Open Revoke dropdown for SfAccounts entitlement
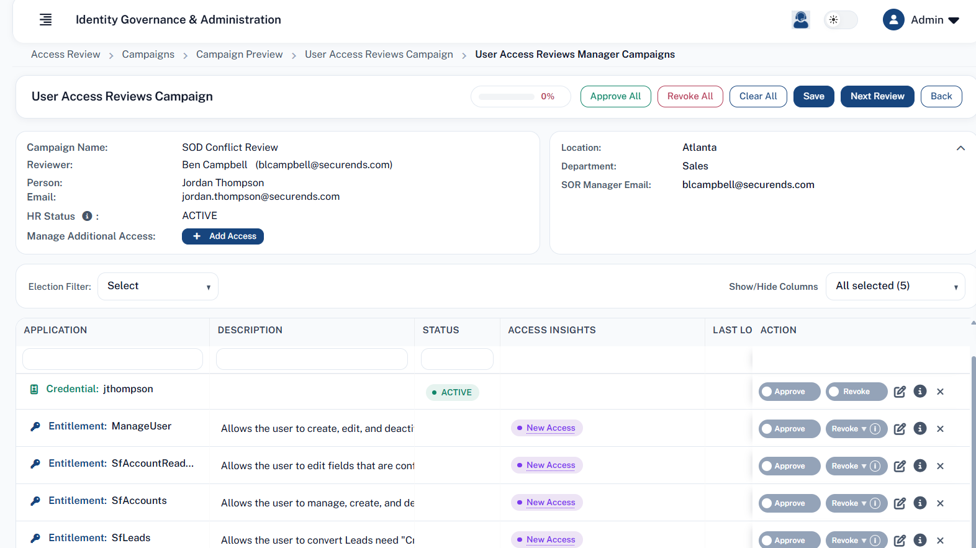 click(856, 503)
